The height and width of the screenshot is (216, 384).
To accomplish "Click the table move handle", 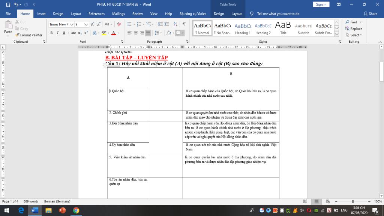I will (x=105, y=65).
